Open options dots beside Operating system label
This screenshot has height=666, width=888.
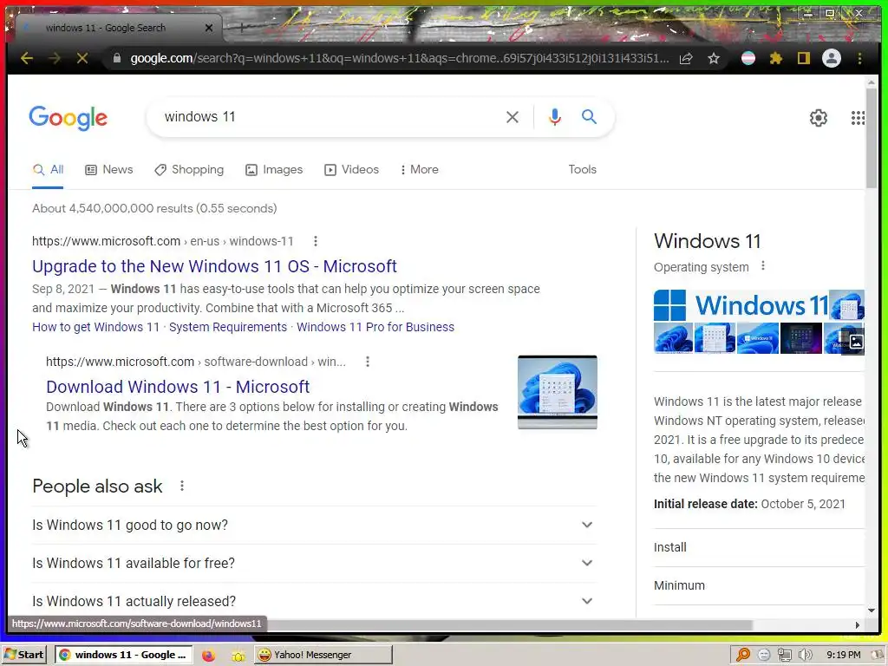tap(763, 265)
